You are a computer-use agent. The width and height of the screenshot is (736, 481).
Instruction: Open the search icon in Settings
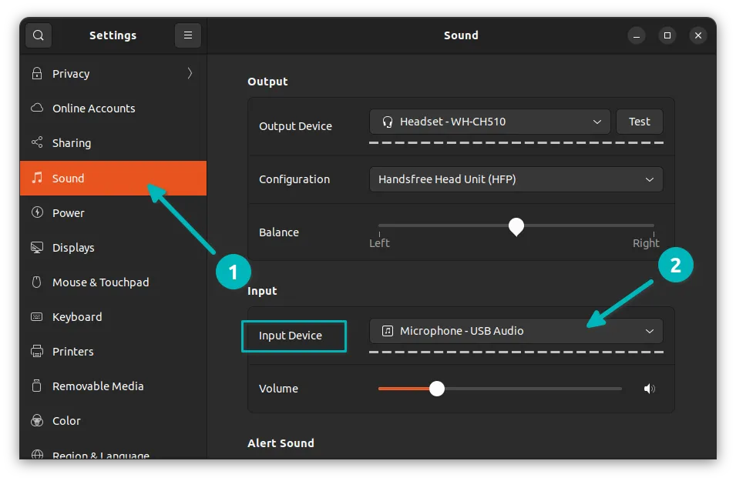pyautogui.click(x=37, y=35)
